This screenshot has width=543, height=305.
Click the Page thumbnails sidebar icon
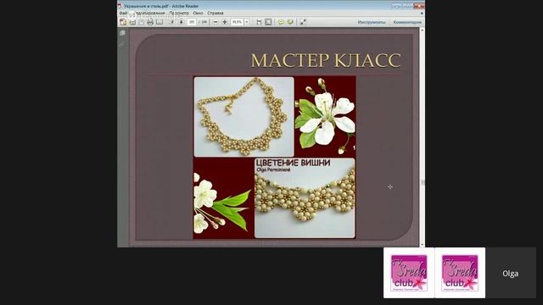click(x=122, y=33)
